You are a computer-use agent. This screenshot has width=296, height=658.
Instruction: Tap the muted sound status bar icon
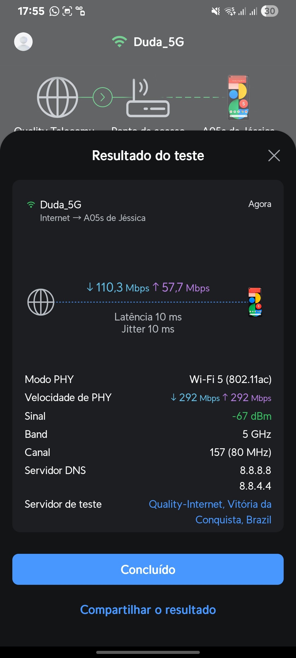(215, 11)
